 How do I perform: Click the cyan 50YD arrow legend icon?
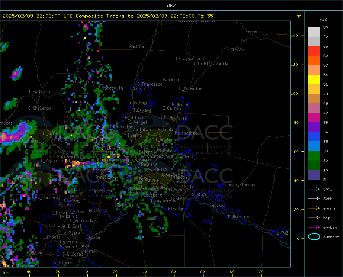(314, 189)
